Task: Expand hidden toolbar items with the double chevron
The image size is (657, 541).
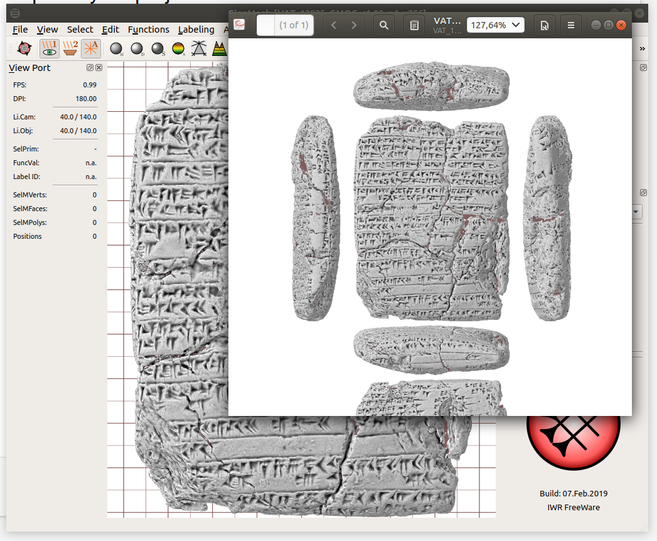Action: 643,48
